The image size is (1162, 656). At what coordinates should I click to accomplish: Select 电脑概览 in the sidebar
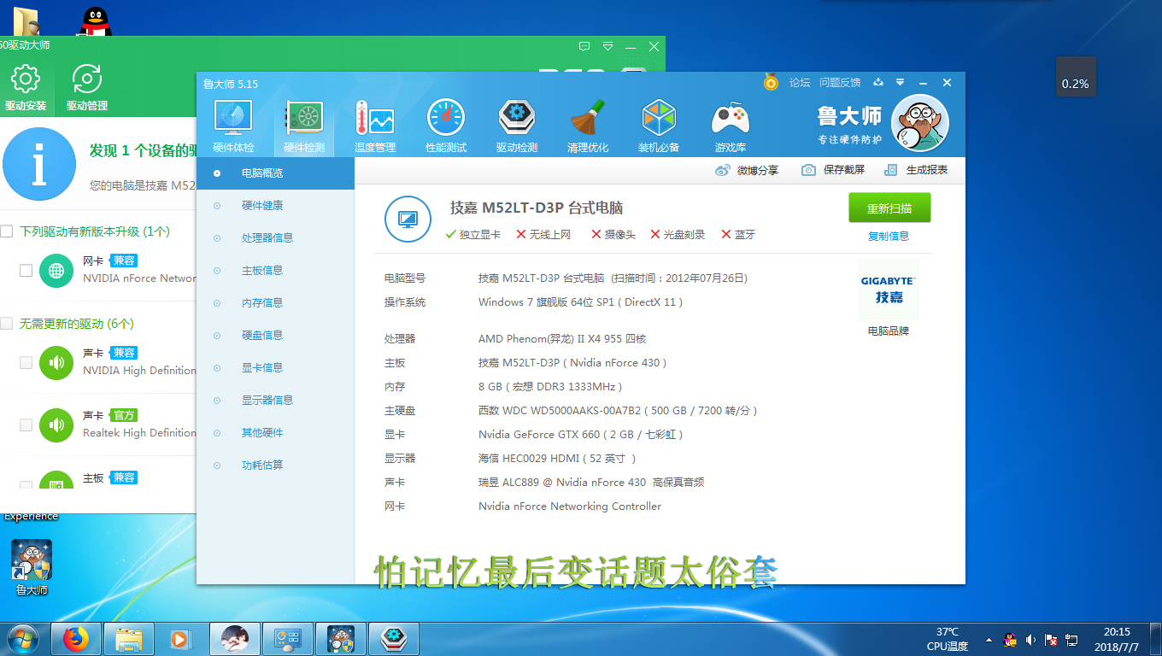(275, 173)
